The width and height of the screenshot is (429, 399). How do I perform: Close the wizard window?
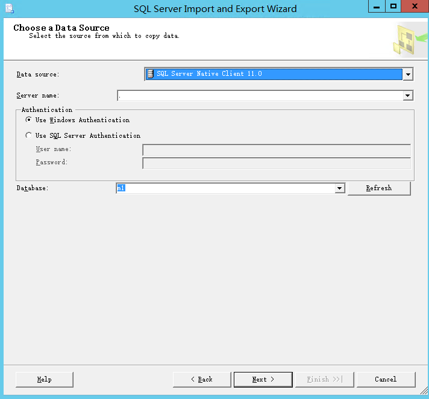click(x=415, y=6)
